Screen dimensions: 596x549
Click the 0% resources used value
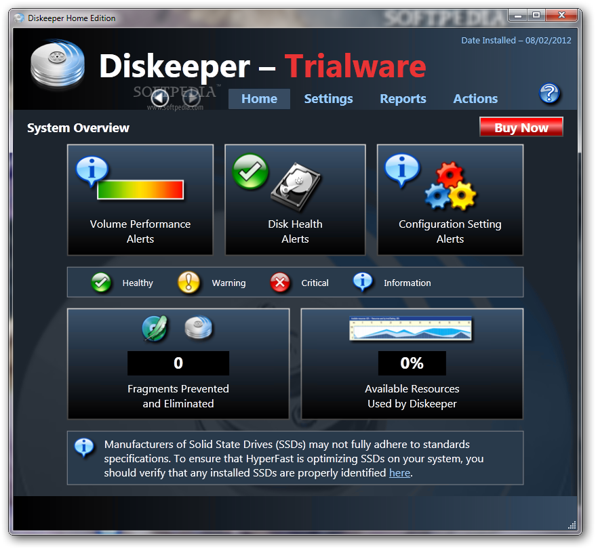click(412, 363)
